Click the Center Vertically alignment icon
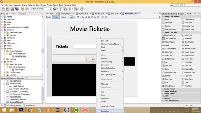This screenshot has width=201, height=113. (98, 17)
